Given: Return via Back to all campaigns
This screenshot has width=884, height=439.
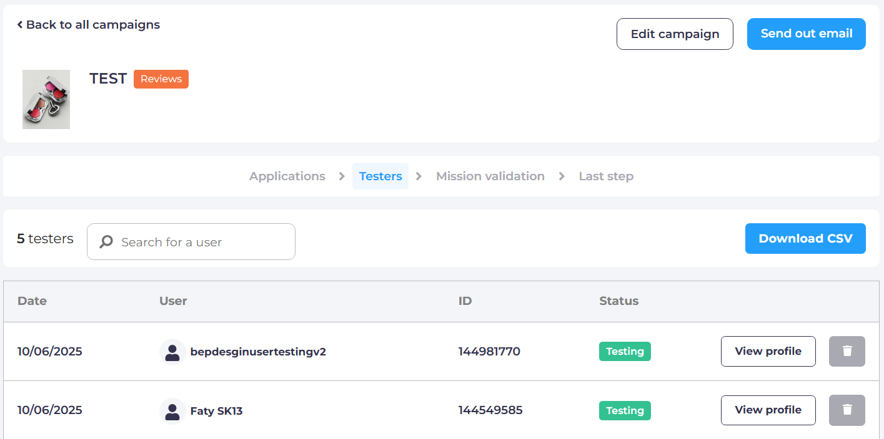Looking at the screenshot, I should (x=92, y=25).
